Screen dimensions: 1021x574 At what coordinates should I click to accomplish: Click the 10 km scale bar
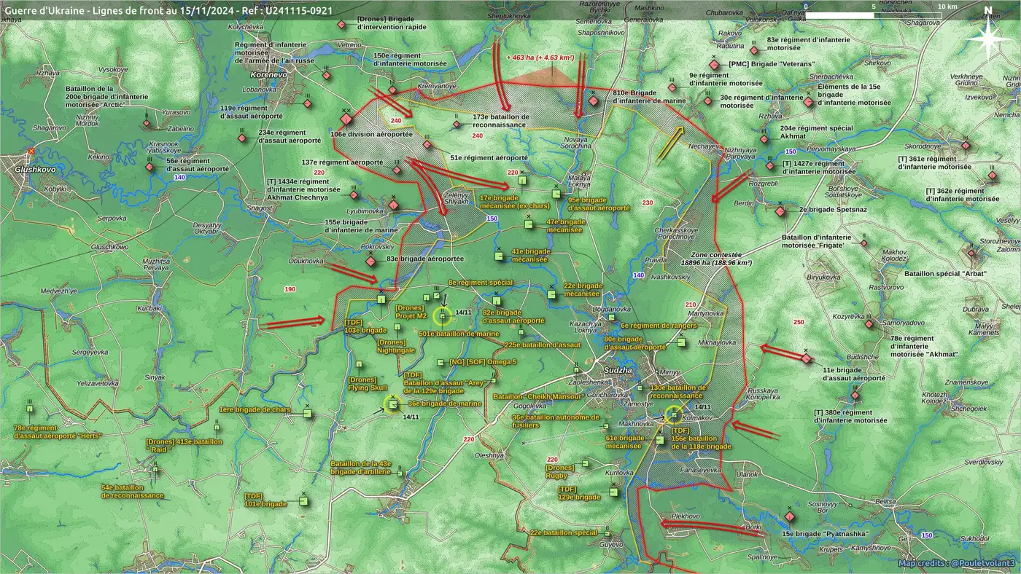coord(873,15)
